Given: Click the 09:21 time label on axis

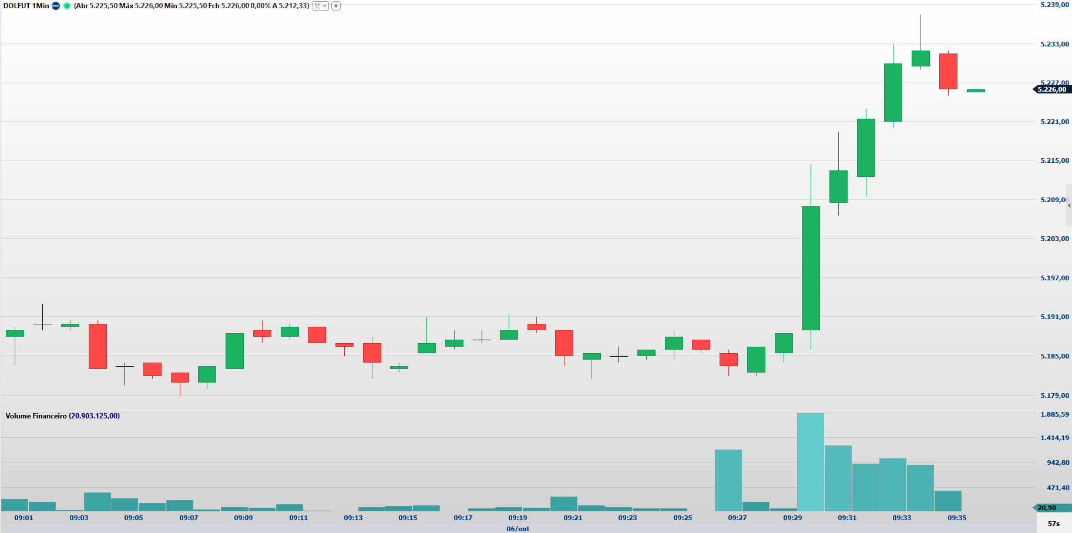Looking at the screenshot, I should pos(573,518).
